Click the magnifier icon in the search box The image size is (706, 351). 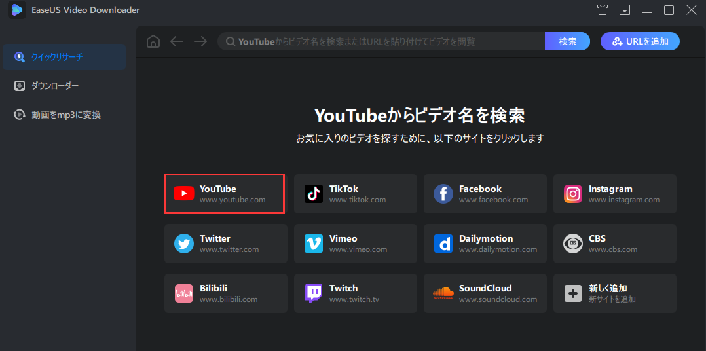click(230, 42)
